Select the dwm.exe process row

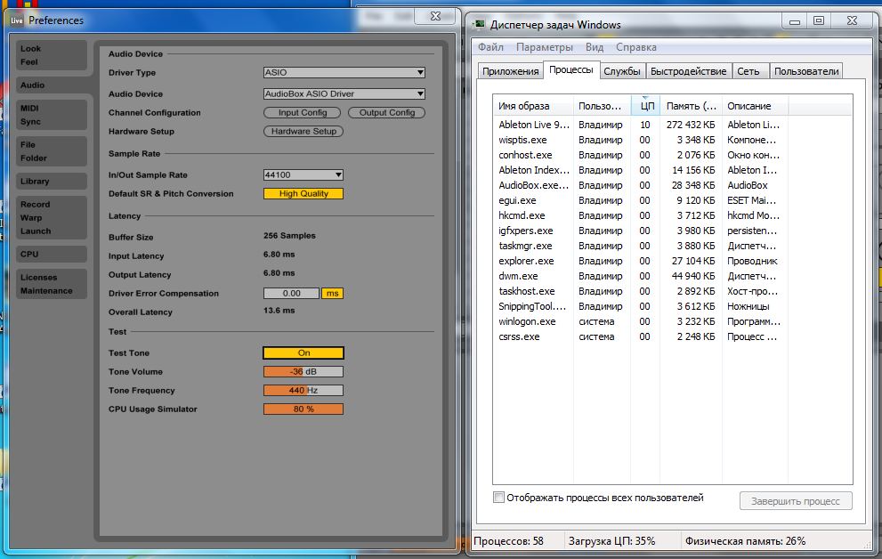(x=673, y=277)
